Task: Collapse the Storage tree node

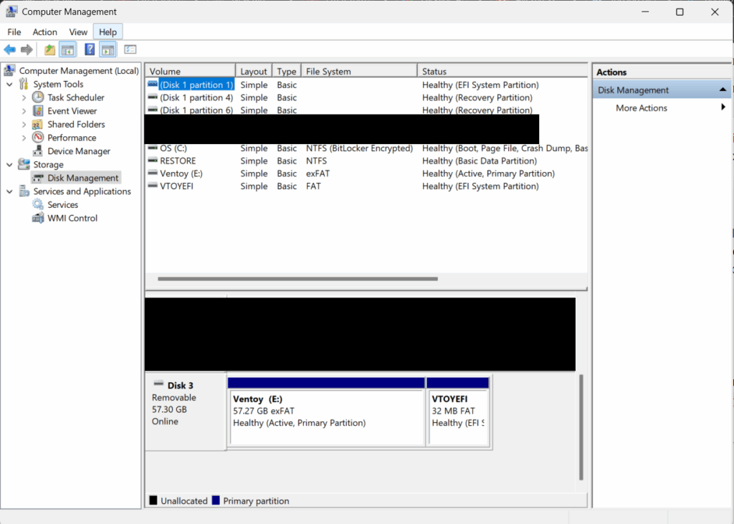Action: [10, 165]
